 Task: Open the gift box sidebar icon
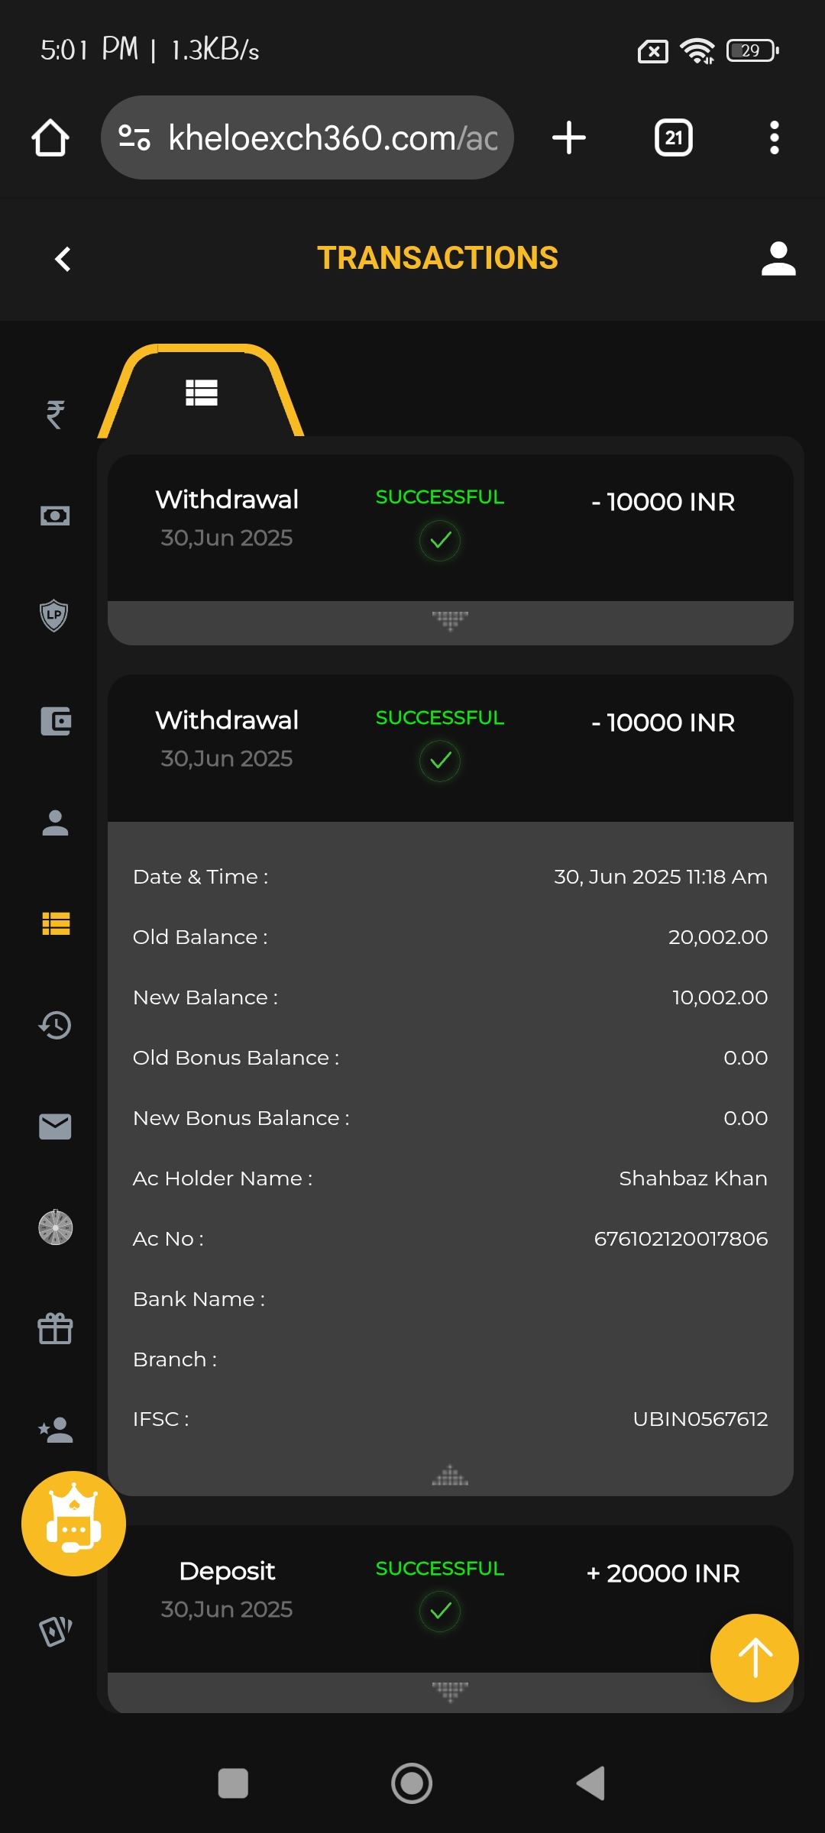coord(55,1329)
